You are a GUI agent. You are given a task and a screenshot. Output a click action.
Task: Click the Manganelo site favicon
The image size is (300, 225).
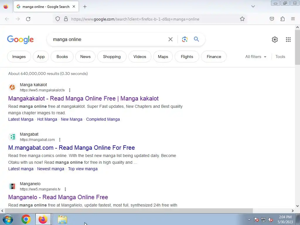[x=12, y=186]
